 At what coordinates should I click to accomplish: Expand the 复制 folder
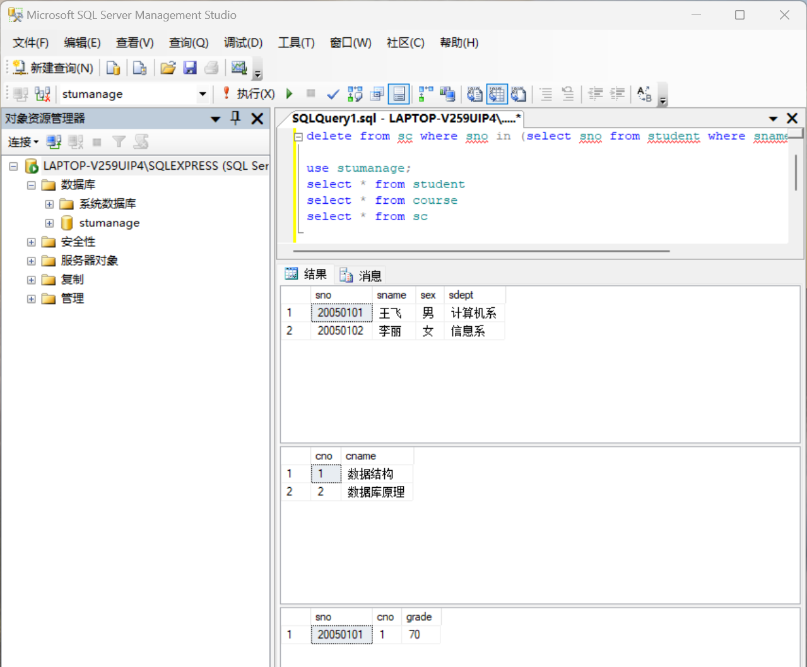(32, 280)
